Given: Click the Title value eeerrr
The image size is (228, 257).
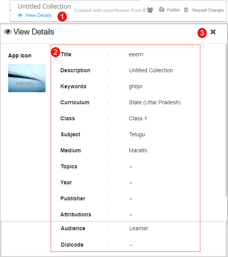Looking at the screenshot, I should click(x=136, y=54).
